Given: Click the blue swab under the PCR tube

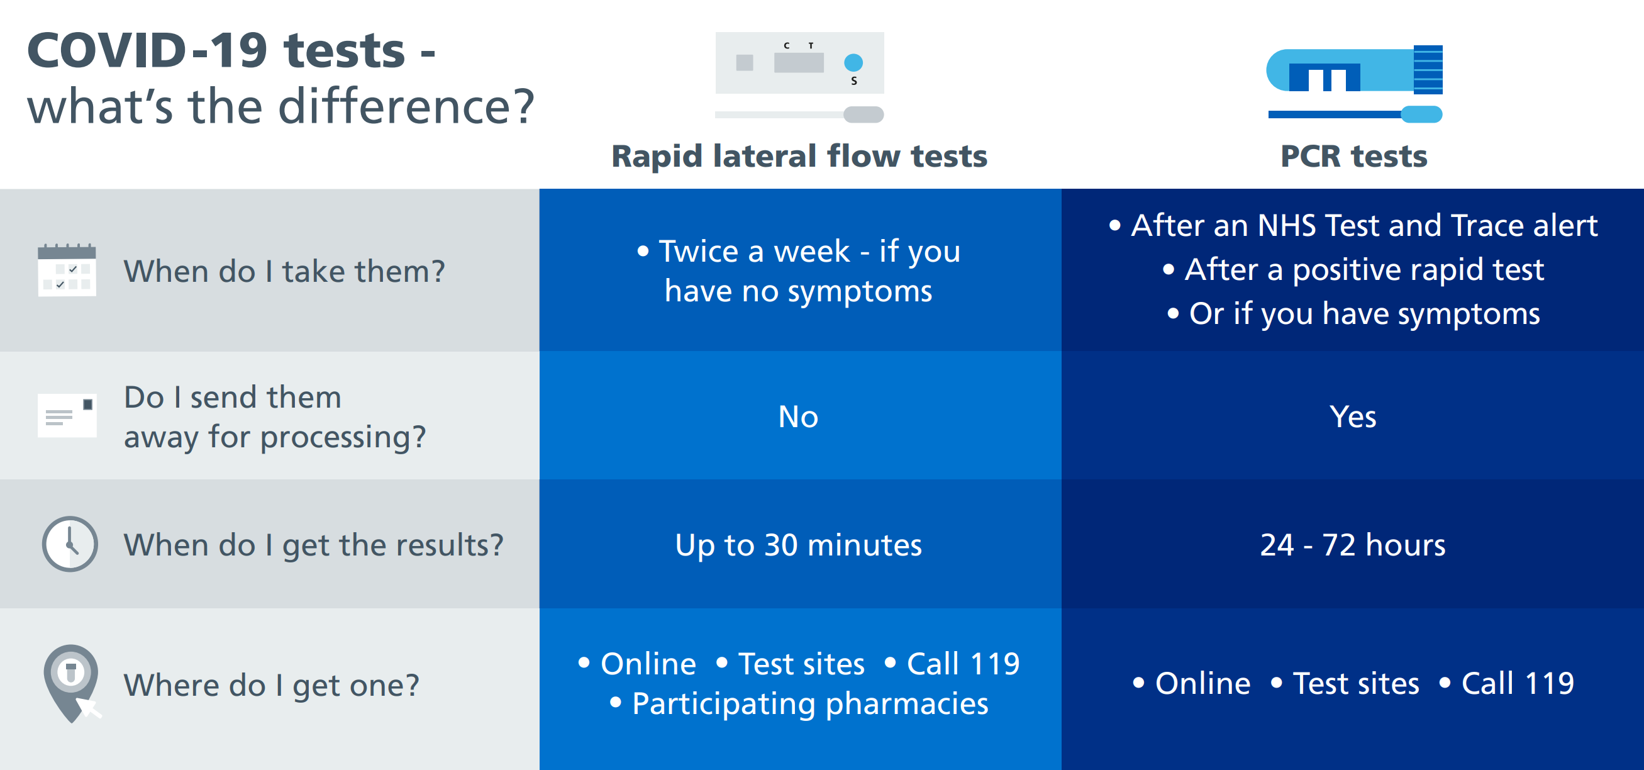Looking at the screenshot, I should point(1355,114).
